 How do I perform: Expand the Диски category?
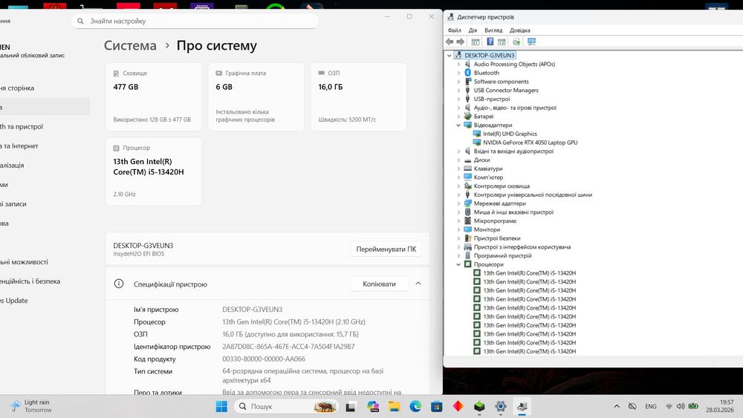point(458,160)
